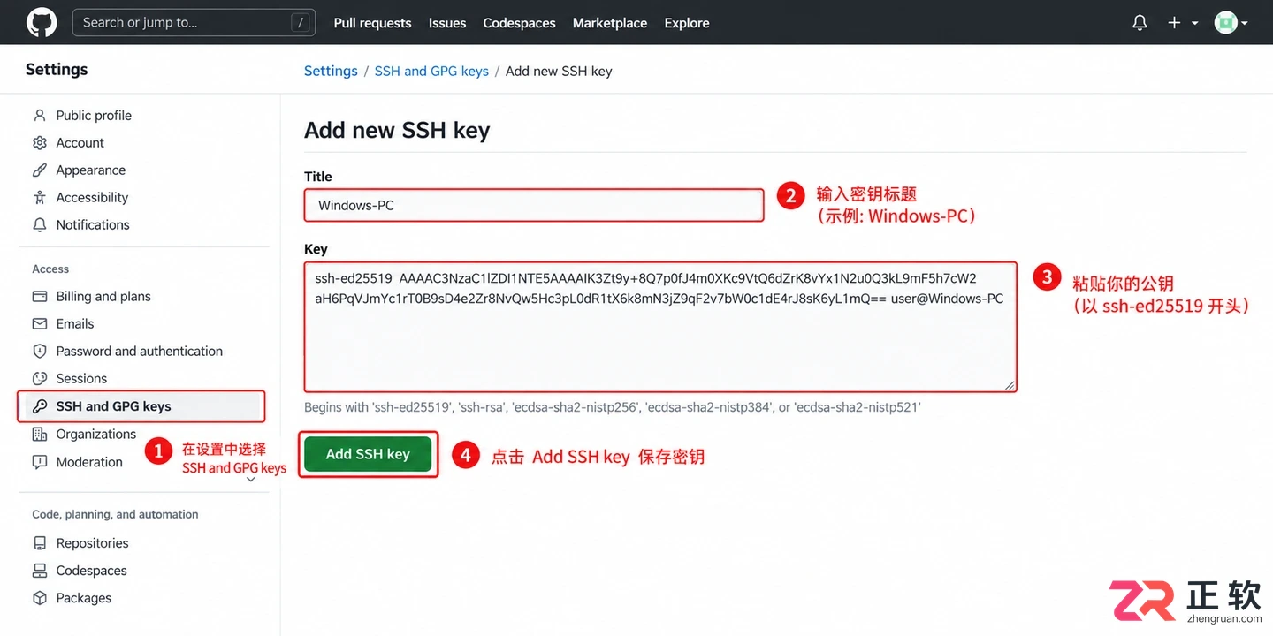Expand the Moderation section chevron
Screen dimensions: 1273x636
click(251, 480)
